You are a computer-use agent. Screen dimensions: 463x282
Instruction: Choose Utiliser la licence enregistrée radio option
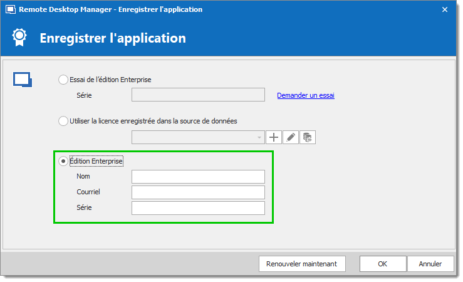pyautogui.click(x=63, y=121)
